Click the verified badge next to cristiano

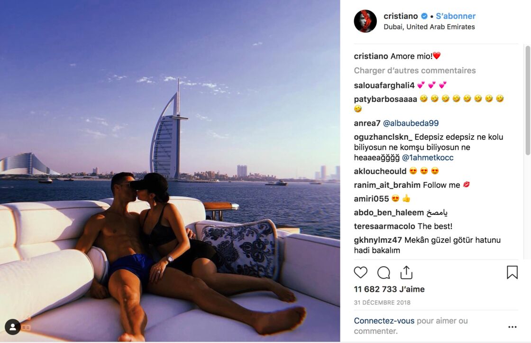tap(424, 16)
